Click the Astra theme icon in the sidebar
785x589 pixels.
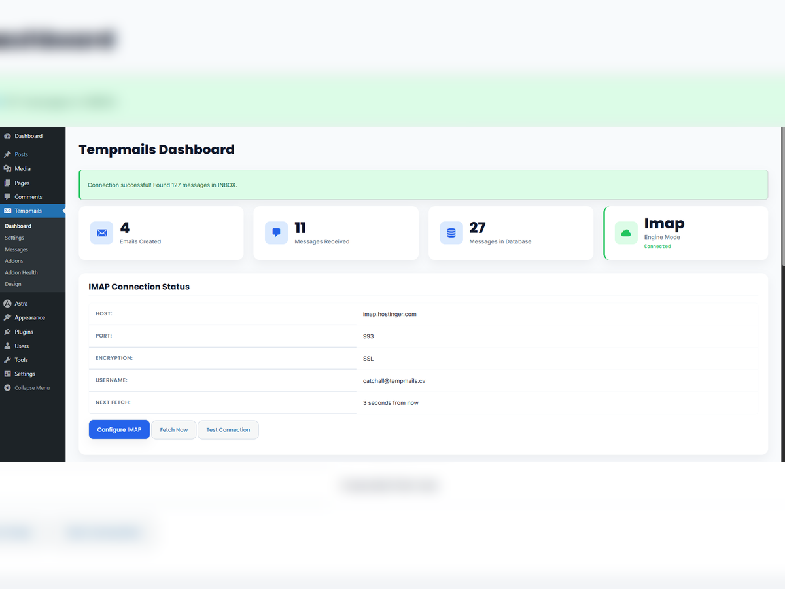[x=9, y=303]
